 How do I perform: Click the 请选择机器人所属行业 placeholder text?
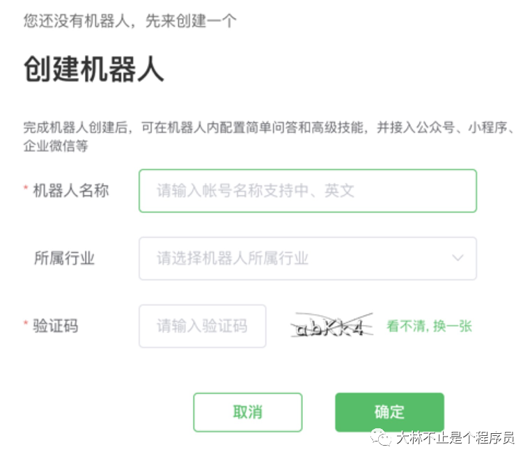pos(233,258)
